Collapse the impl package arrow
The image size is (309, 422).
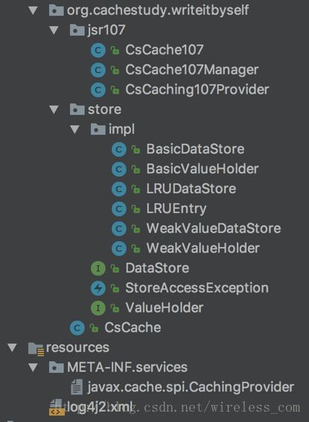[74, 130]
